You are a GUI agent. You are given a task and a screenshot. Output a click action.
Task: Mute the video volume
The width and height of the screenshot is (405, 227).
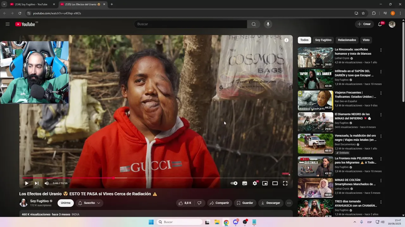pos(47,183)
